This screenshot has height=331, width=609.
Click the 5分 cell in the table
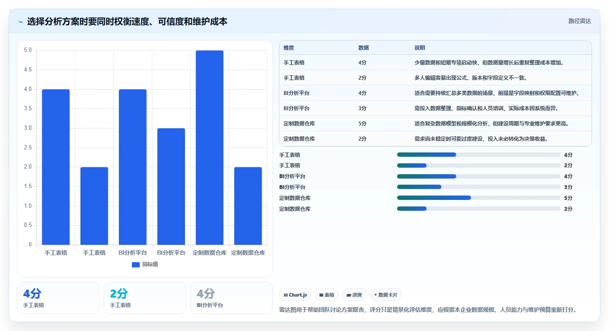click(362, 124)
